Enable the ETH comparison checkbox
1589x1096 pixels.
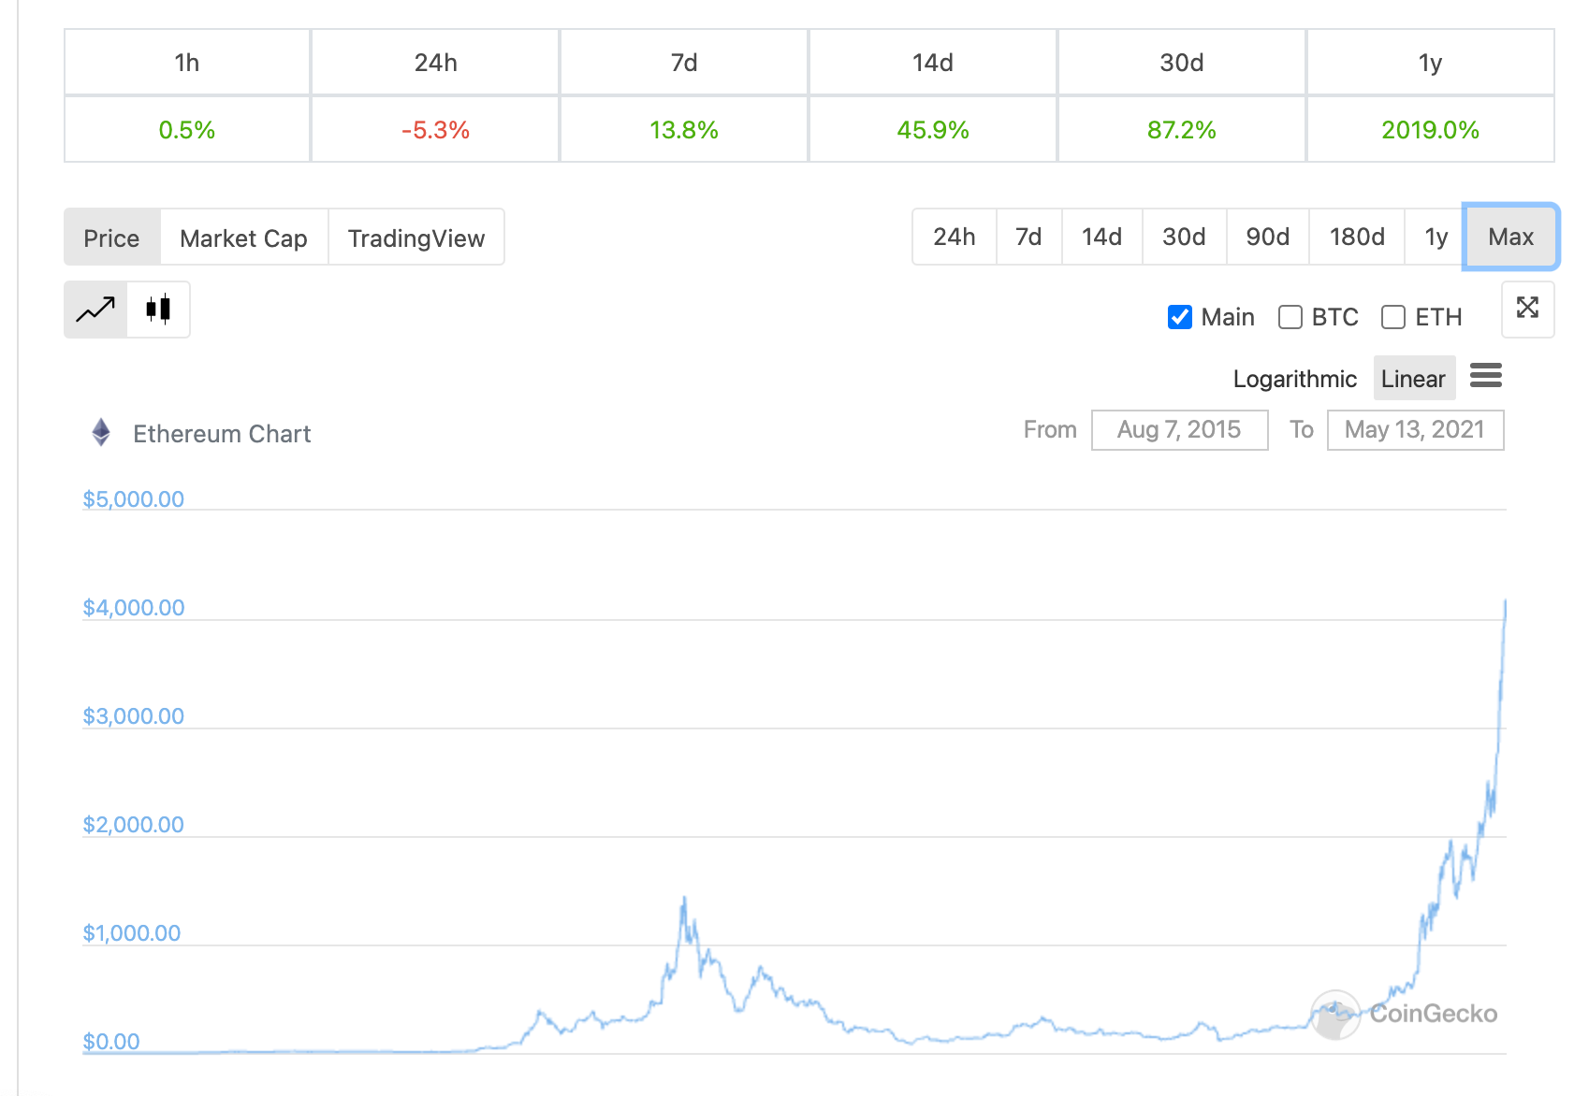1393,318
